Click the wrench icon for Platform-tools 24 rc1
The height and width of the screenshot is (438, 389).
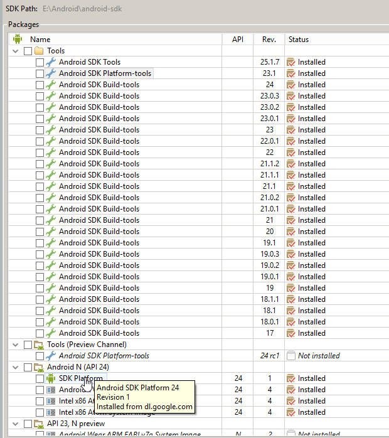[51, 356]
